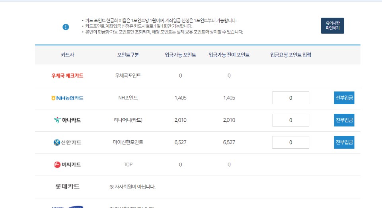Viewport: 382px width, 208px height.
Task: Select the notice line about 현금화 가능 포인트
Action: click(x=164, y=32)
